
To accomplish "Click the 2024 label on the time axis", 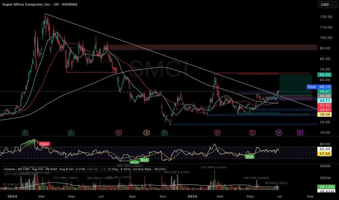I will pyautogui.click(x=12, y=196).
